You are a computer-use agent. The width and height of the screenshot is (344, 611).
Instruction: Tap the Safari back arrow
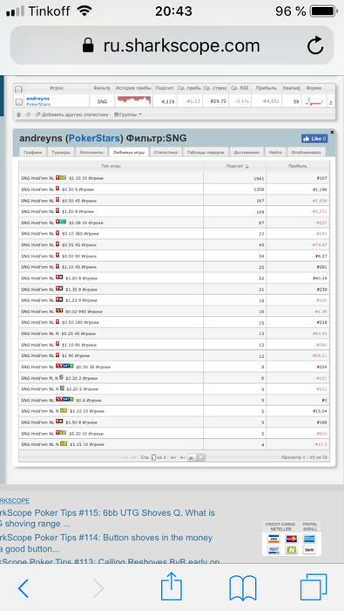(x=24, y=588)
